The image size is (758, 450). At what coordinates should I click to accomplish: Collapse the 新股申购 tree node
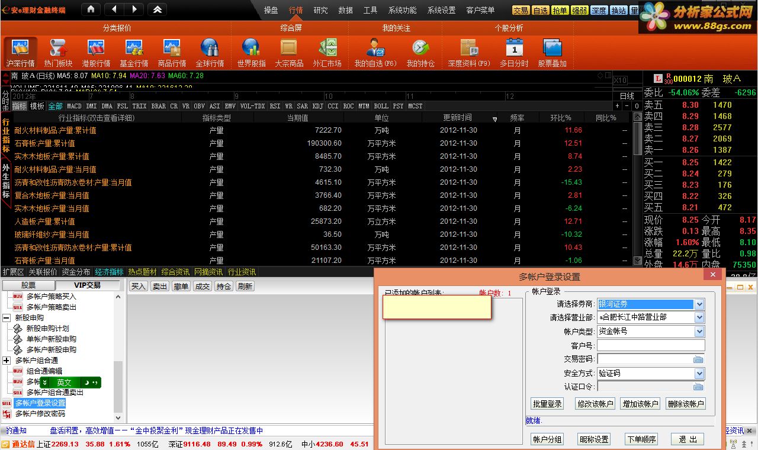coord(7,318)
